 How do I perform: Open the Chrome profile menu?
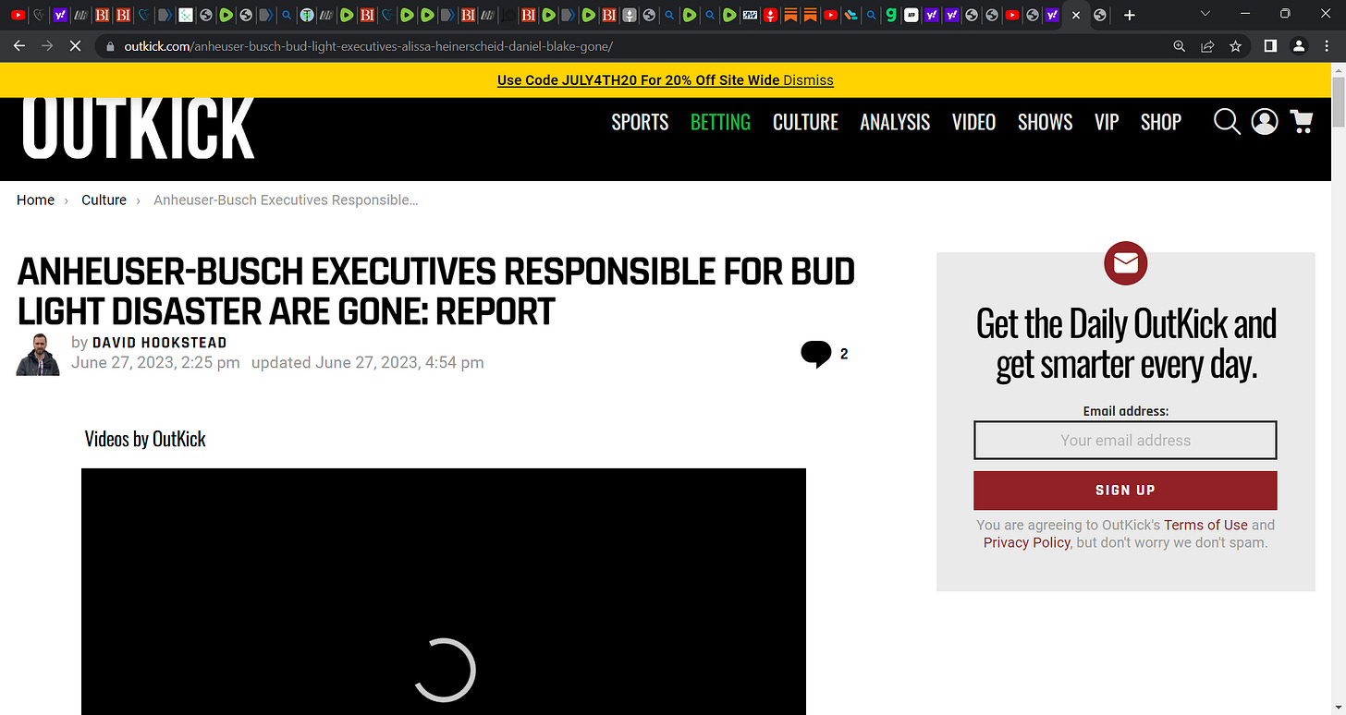[1299, 46]
